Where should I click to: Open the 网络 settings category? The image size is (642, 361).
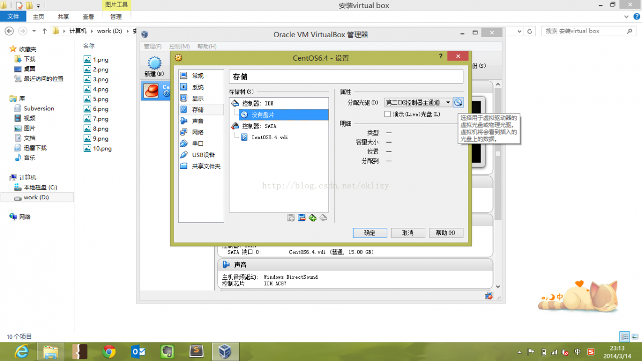click(x=201, y=132)
